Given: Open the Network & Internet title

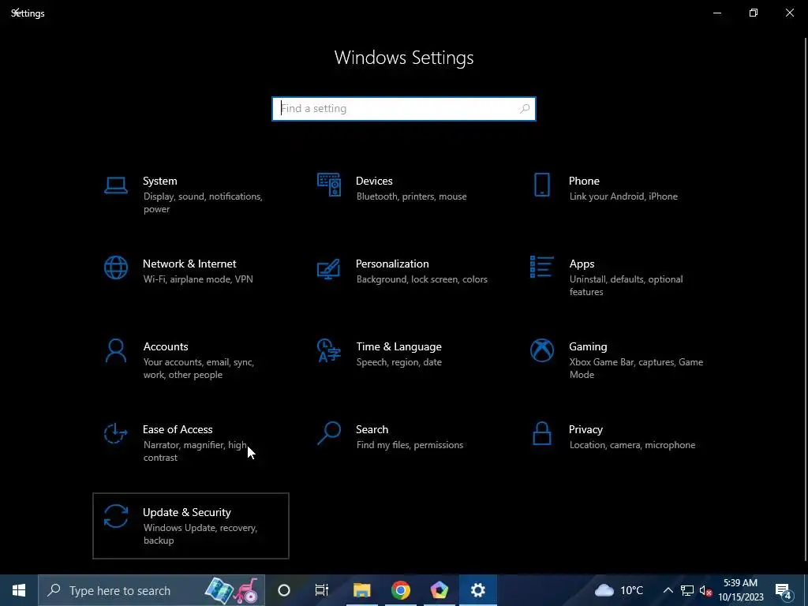Looking at the screenshot, I should 189,264.
